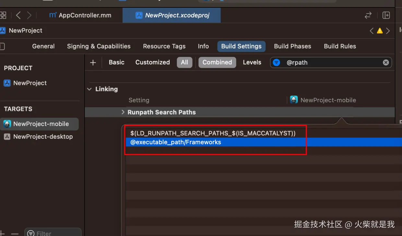Add a new editor pane
This screenshot has height=236, width=402.
pos(386,15)
